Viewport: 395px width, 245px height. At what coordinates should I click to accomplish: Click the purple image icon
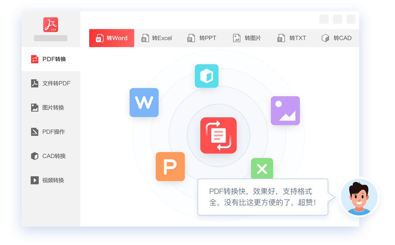coord(285,110)
